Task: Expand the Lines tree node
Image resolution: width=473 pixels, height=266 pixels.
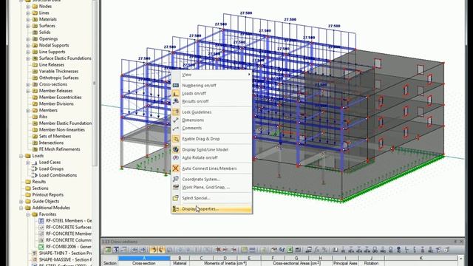Action: point(28,13)
